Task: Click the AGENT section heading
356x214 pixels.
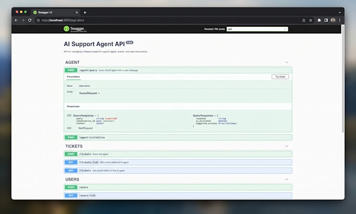Action: point(72,62)
